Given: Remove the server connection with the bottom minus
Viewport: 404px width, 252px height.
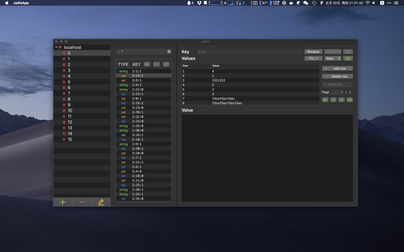Looking at the screenshot, I should [x=82, y=202].
